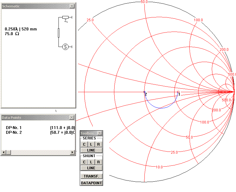Viewport: 236px width, 192px height.
Task: Click the blue transformation arc on chart
Action: point(161,108)
